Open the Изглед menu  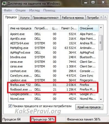click(x=34, y=10)
